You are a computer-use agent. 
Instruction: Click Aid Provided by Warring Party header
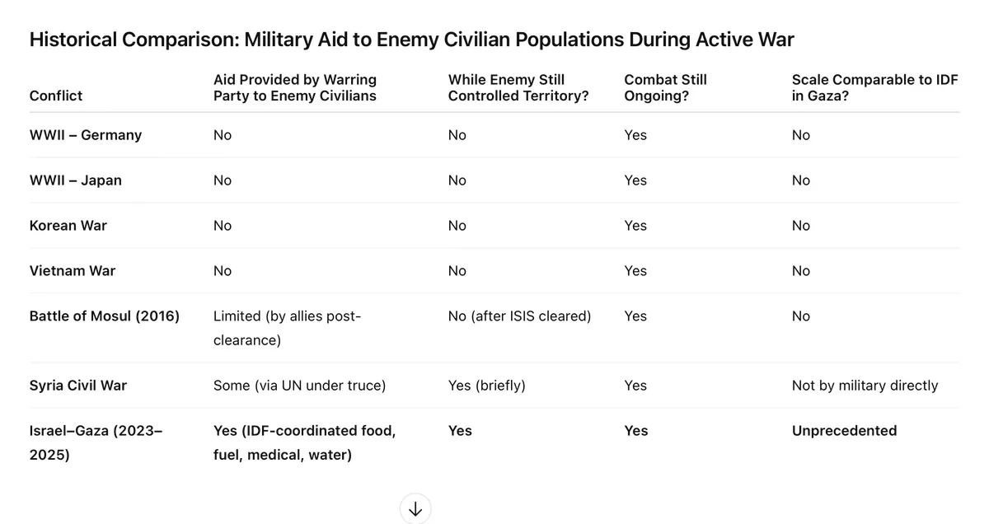coord(295,87)
